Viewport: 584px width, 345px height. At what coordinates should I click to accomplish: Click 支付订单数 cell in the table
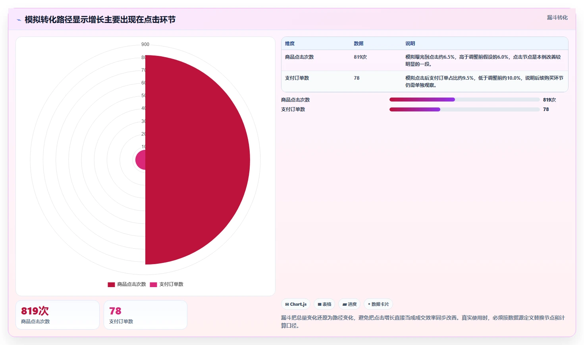pos(297,78)
